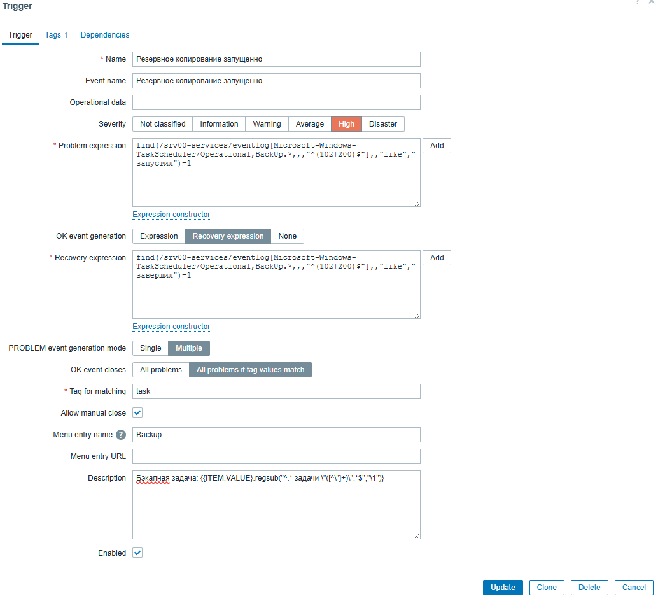This screenshot has width=658, height=599.
Task: Set OK event generation to None
Action: coord(288,236)
